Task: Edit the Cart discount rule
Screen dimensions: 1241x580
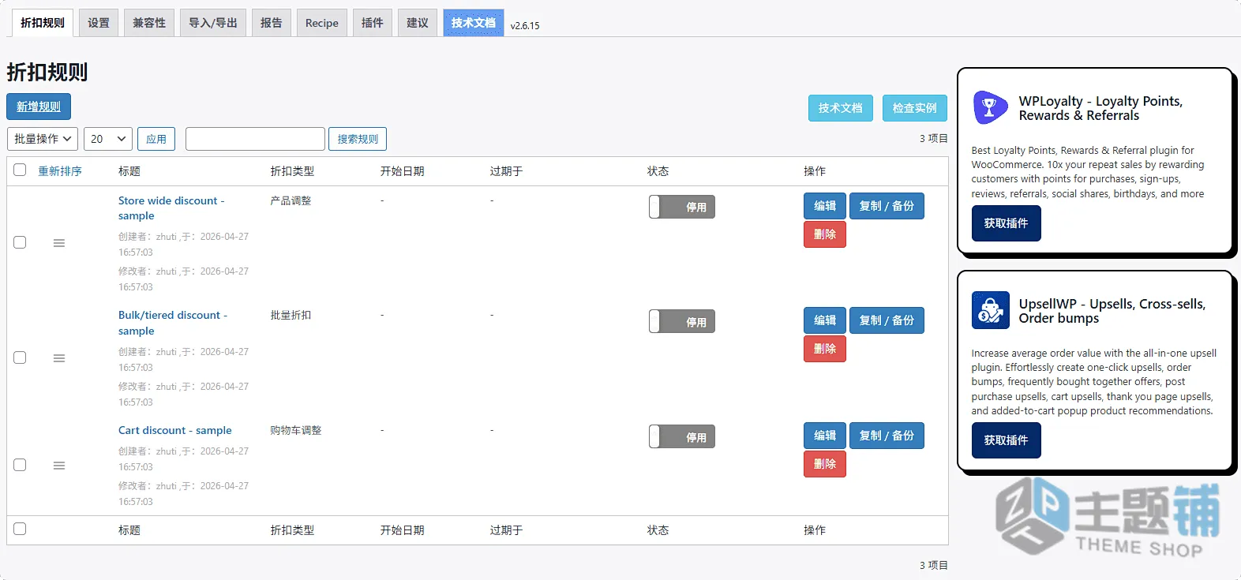Action: coord(825,436)
